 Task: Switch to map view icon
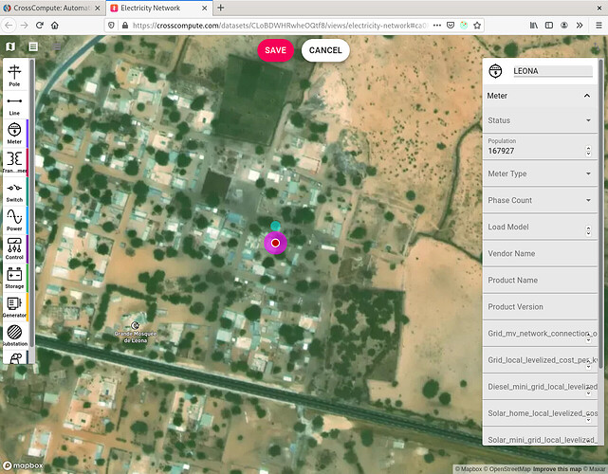tap(10, 46)
